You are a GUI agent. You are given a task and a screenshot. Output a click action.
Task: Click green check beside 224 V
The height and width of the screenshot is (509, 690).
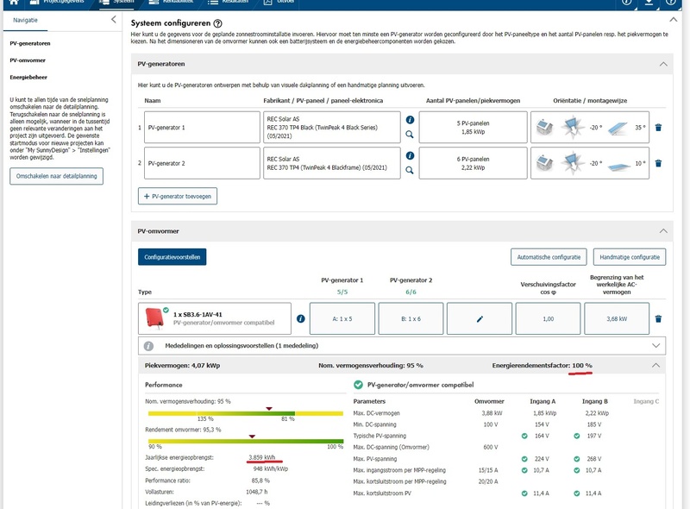tap(524, 459)
